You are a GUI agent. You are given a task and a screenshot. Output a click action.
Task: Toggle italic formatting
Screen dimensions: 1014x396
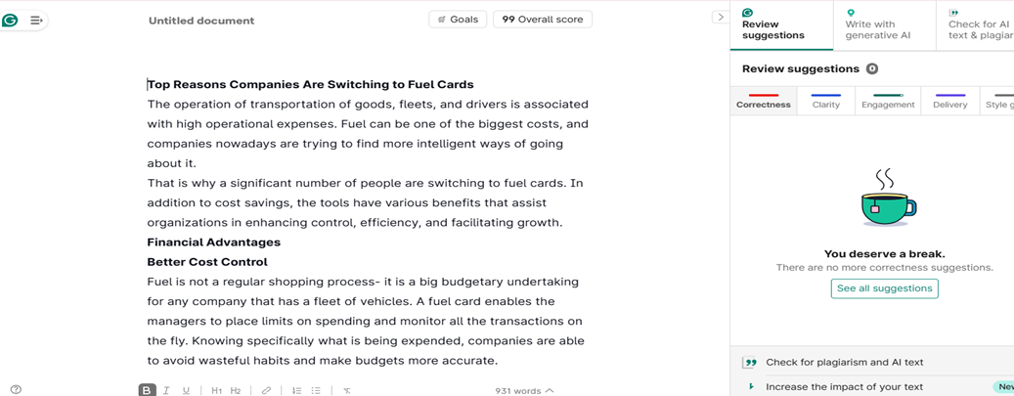166,390
